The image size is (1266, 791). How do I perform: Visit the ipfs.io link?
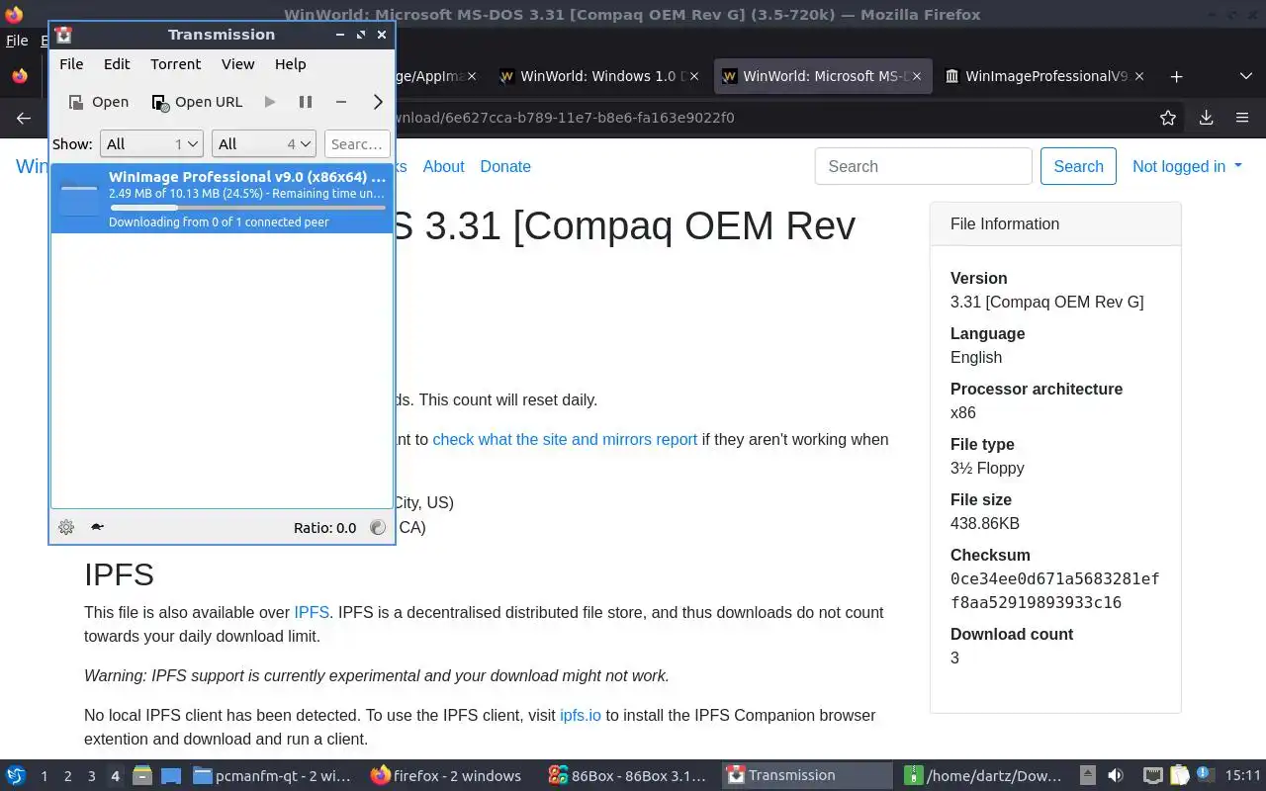pos(581,715)
